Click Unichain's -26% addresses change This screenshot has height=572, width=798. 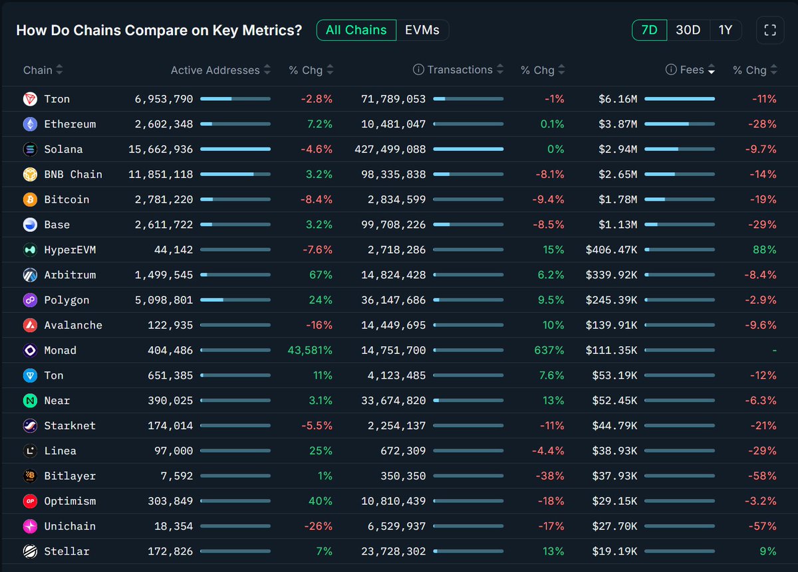tap(317, 526)
